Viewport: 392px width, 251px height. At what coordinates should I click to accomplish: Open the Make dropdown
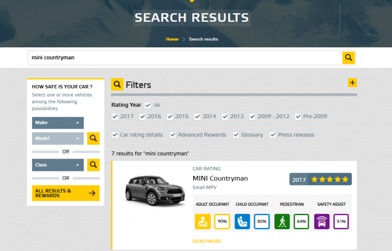[58, 123]
